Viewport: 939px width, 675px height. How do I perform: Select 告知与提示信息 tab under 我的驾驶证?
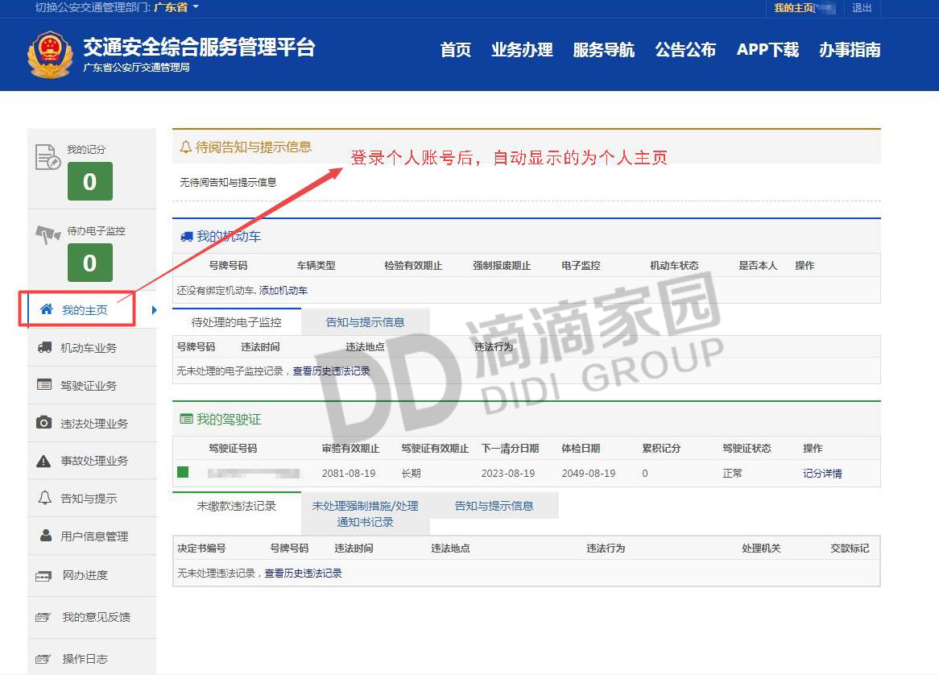pyautogui.click(x=494, y=506)
